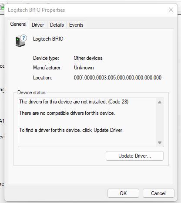Click the Logitech BRIO Properties title bar text
The width and height of the screenshot is (181, 203).
(x=36, y=10)
